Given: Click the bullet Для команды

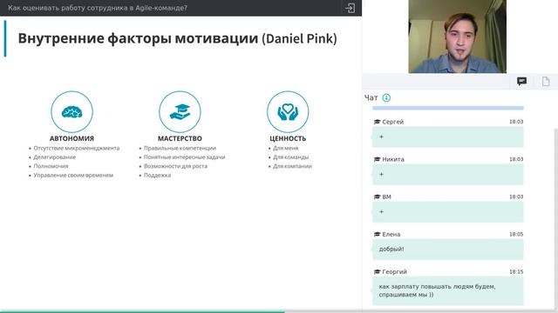Looking at the screenshot, I should point(290,156).
